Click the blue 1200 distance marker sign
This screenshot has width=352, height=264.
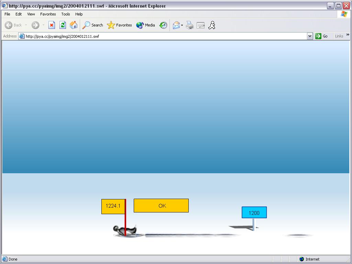click(x=254, y=213)
